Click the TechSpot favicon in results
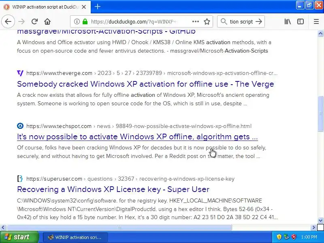The image size is (324, 243). click(x=20, y=126)
